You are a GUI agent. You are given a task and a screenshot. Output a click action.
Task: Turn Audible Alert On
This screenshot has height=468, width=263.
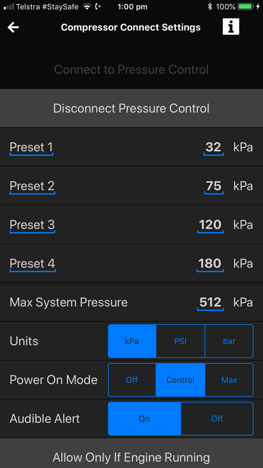coord(144,419)
